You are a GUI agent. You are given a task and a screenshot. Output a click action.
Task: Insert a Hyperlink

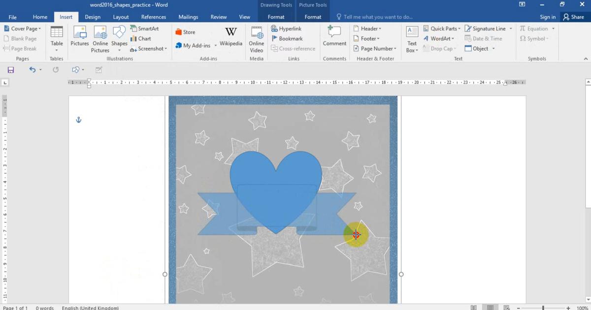pyautogui.click(x=286, y=29)
